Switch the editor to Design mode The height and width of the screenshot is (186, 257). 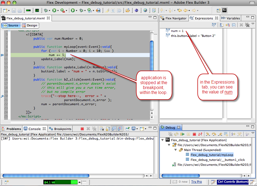tap(29, 25)
